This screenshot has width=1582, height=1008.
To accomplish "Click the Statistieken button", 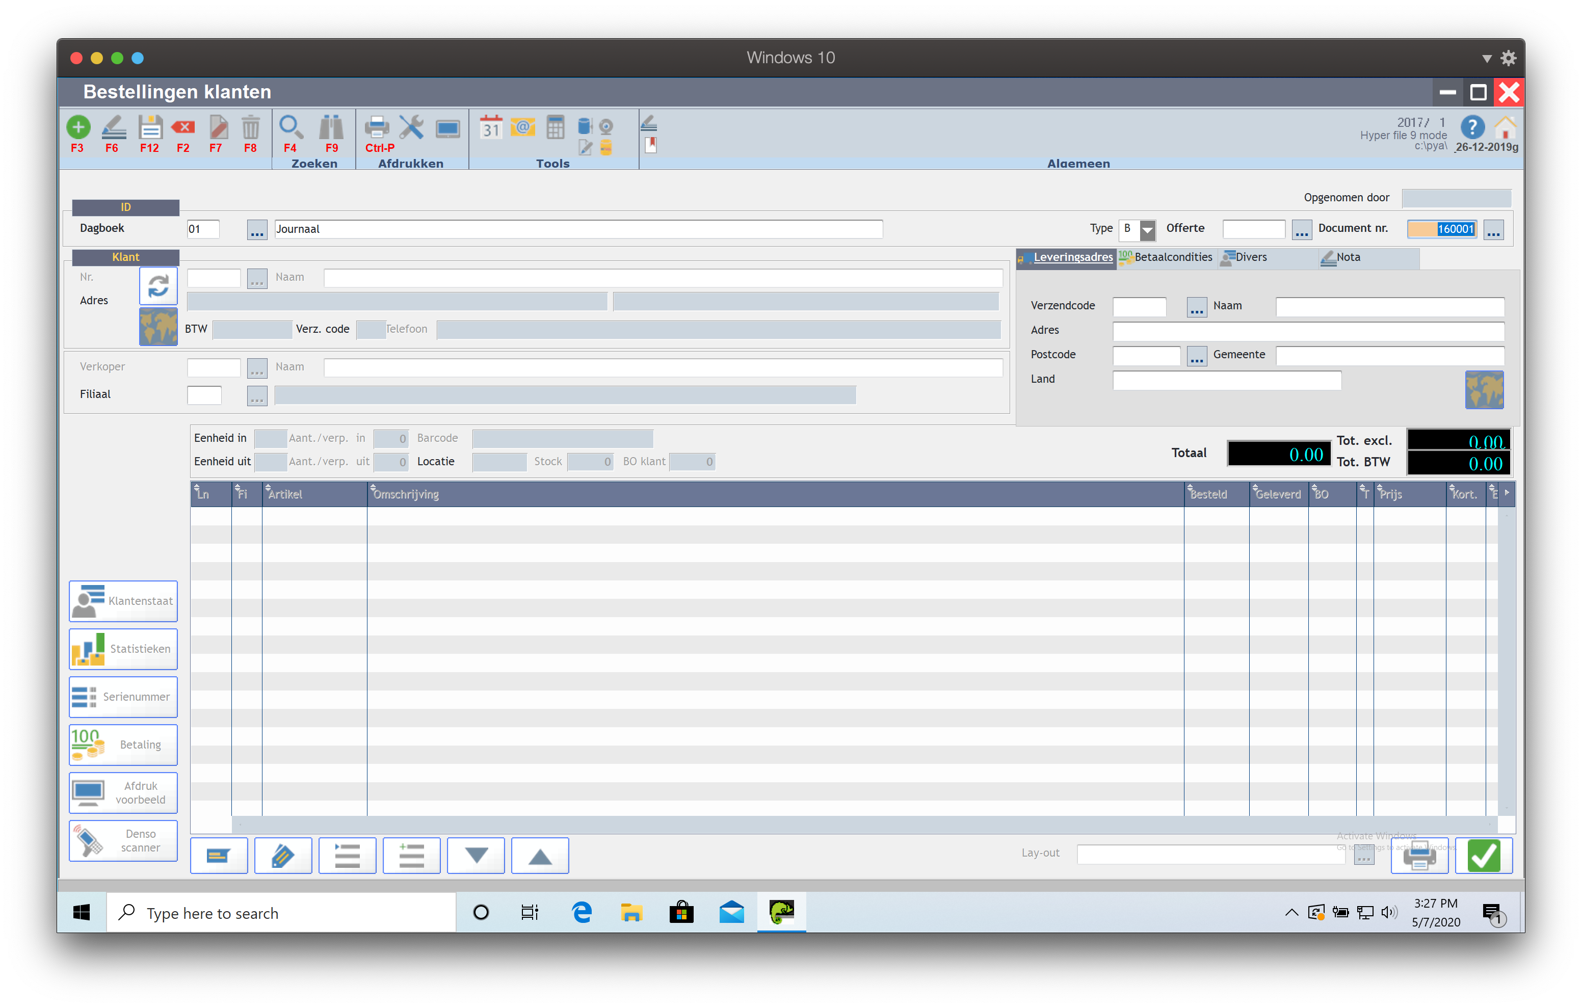I will [123, 649].
